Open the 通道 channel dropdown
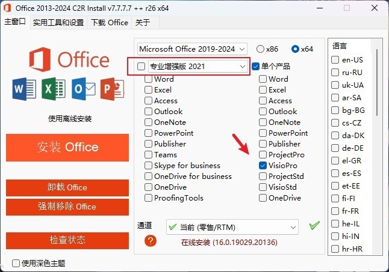Image resolution: width=389 pixels, height=272 pixels. click(232, 227)
